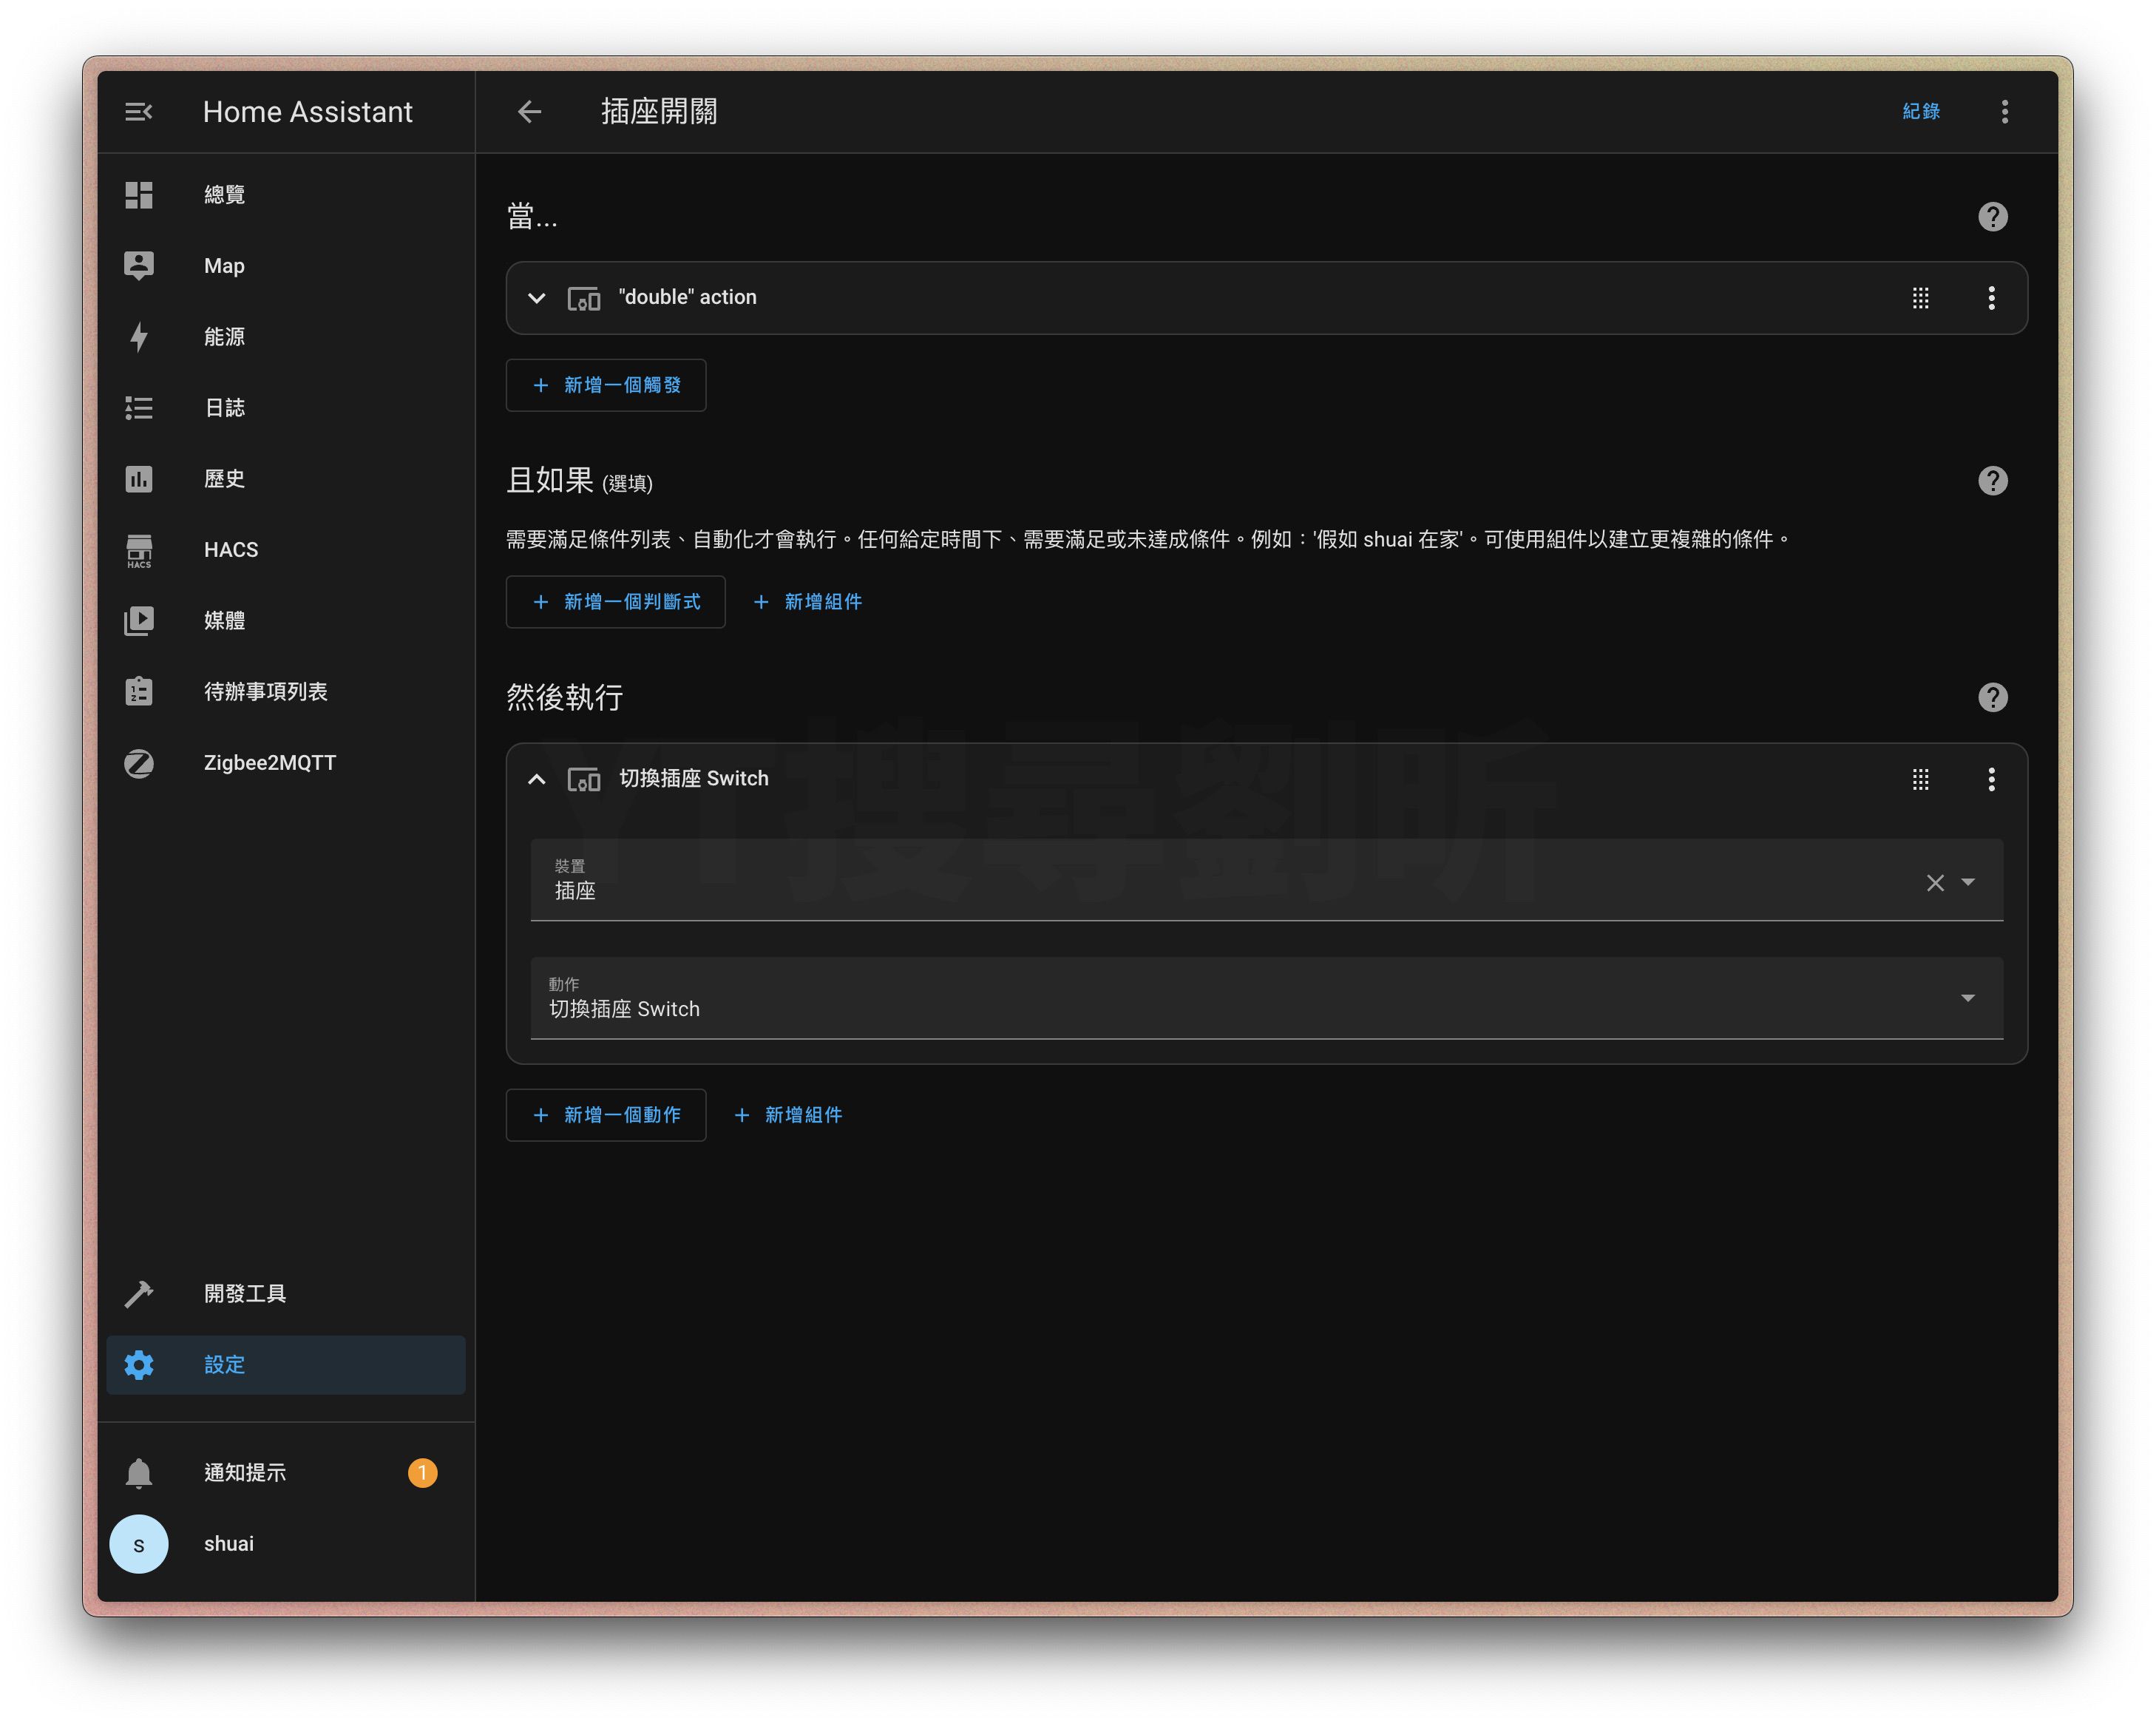The image size is (2156, 1726).
Task: Click the "double" action trigger title
Action: point(688,297)
